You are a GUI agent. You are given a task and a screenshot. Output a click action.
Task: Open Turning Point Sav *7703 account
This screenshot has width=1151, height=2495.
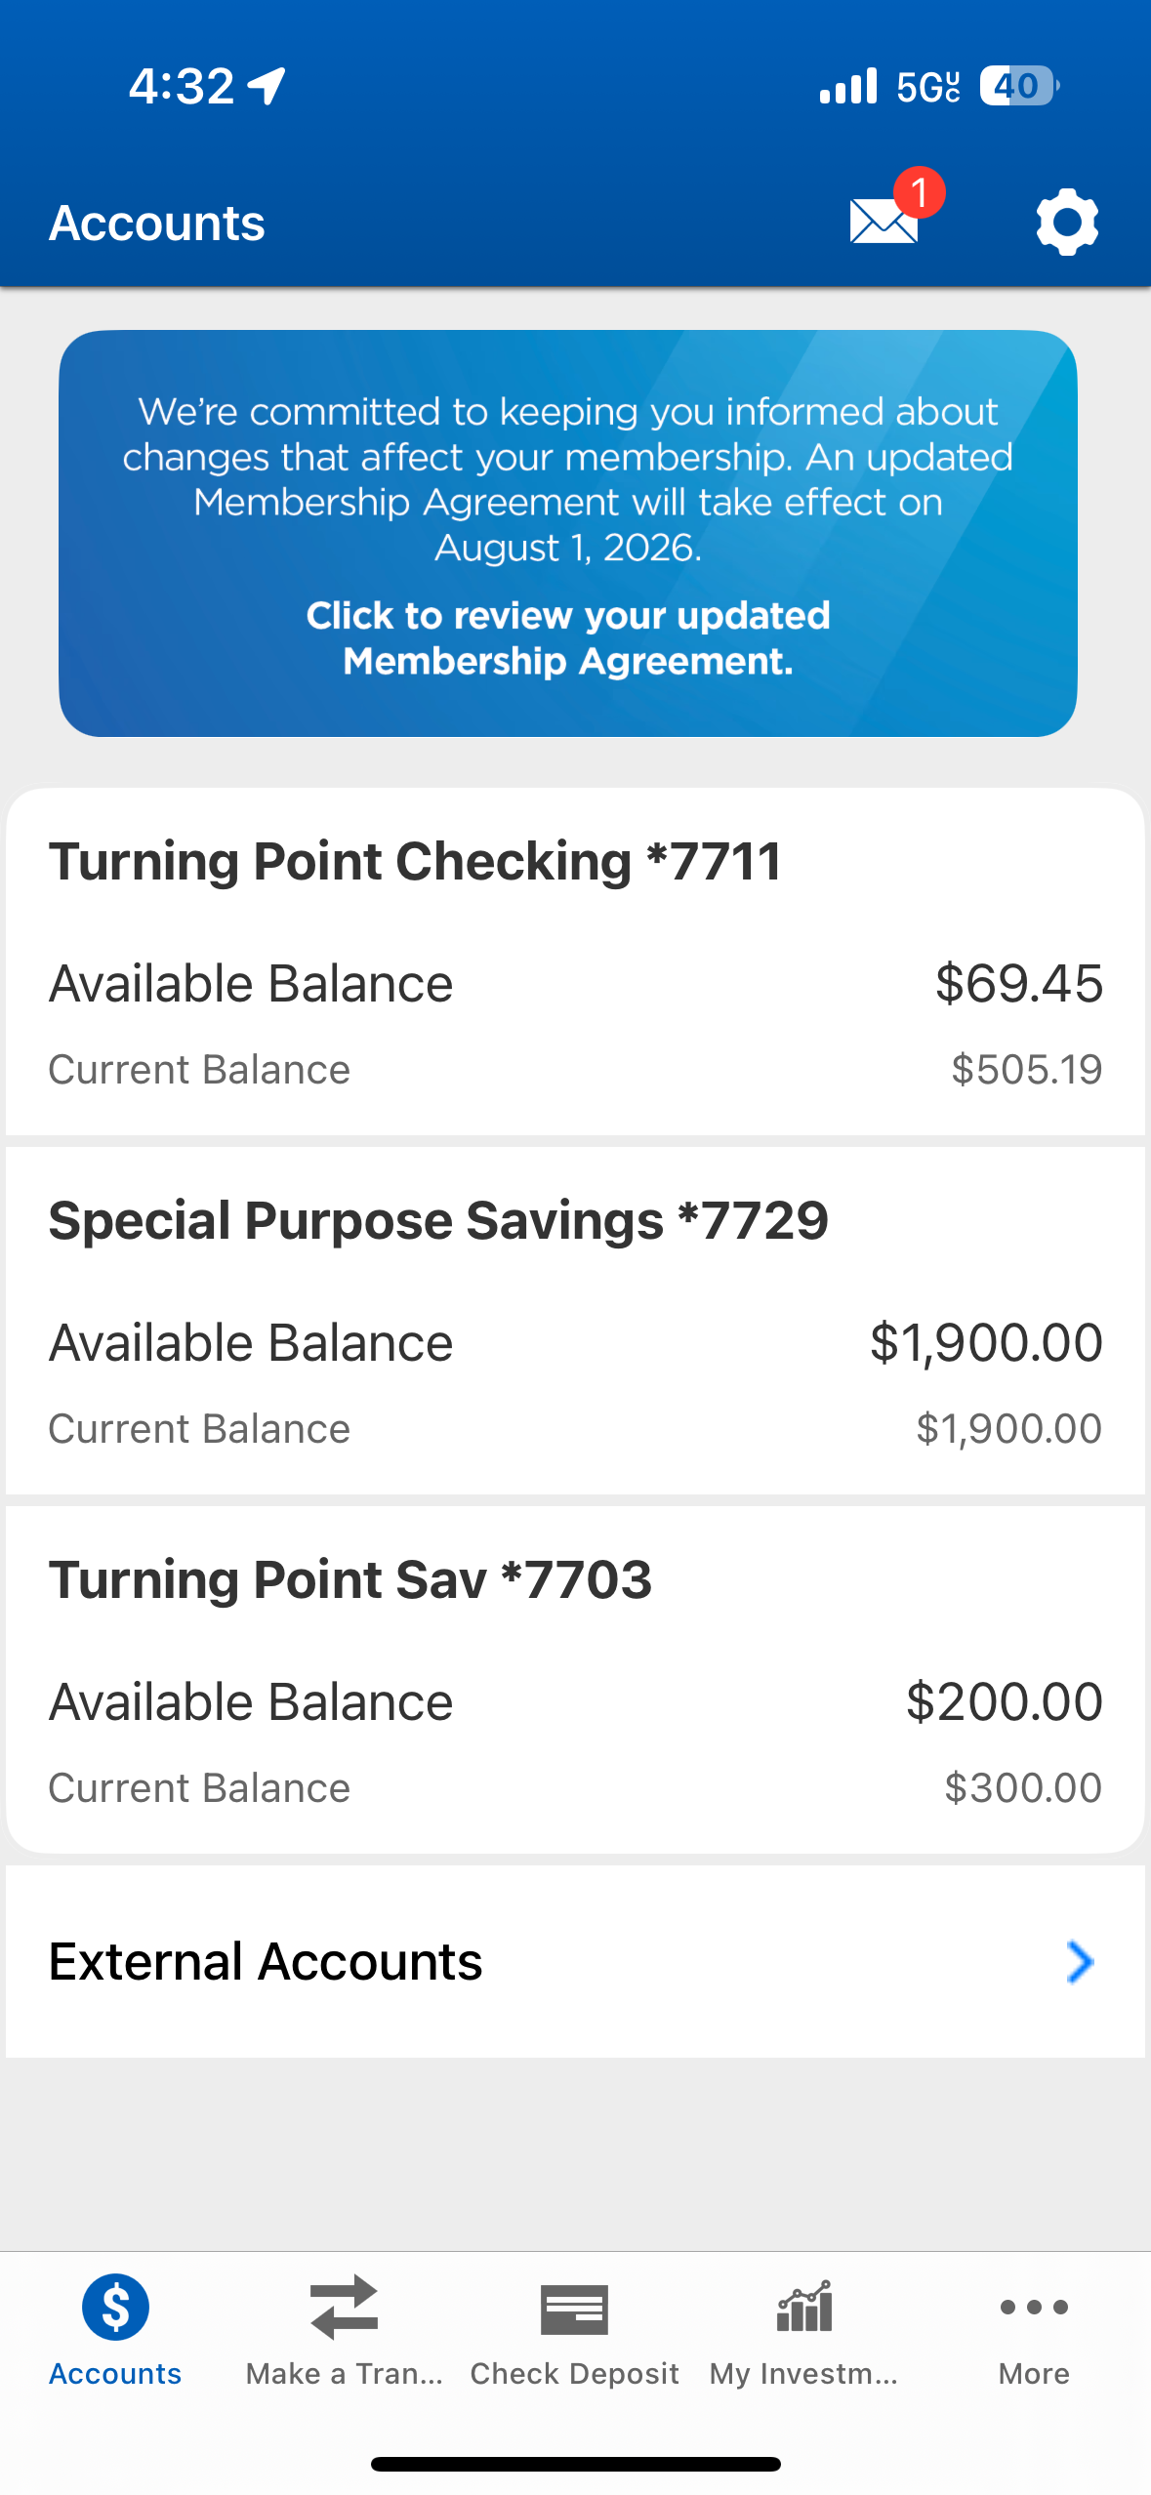tap(575, 1680)
